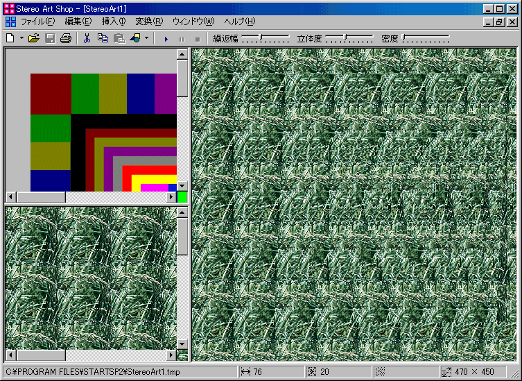Click the Cut scissors icon

[x=87, y=38]
